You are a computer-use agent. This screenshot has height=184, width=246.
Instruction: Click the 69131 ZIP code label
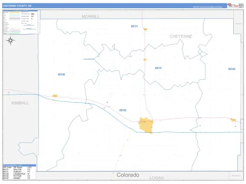pyautogui.click(x=134, y=26)
